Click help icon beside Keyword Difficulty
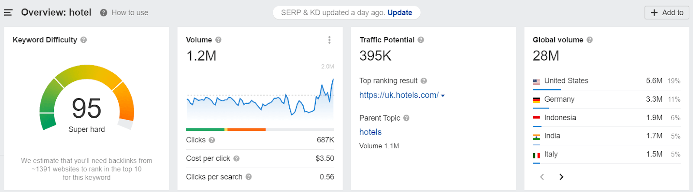Screen dimensions: 693x192 click(x=84, y=40)
